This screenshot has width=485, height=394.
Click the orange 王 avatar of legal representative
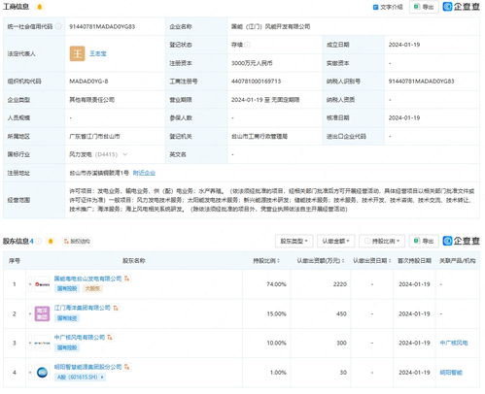click(77, 53)
